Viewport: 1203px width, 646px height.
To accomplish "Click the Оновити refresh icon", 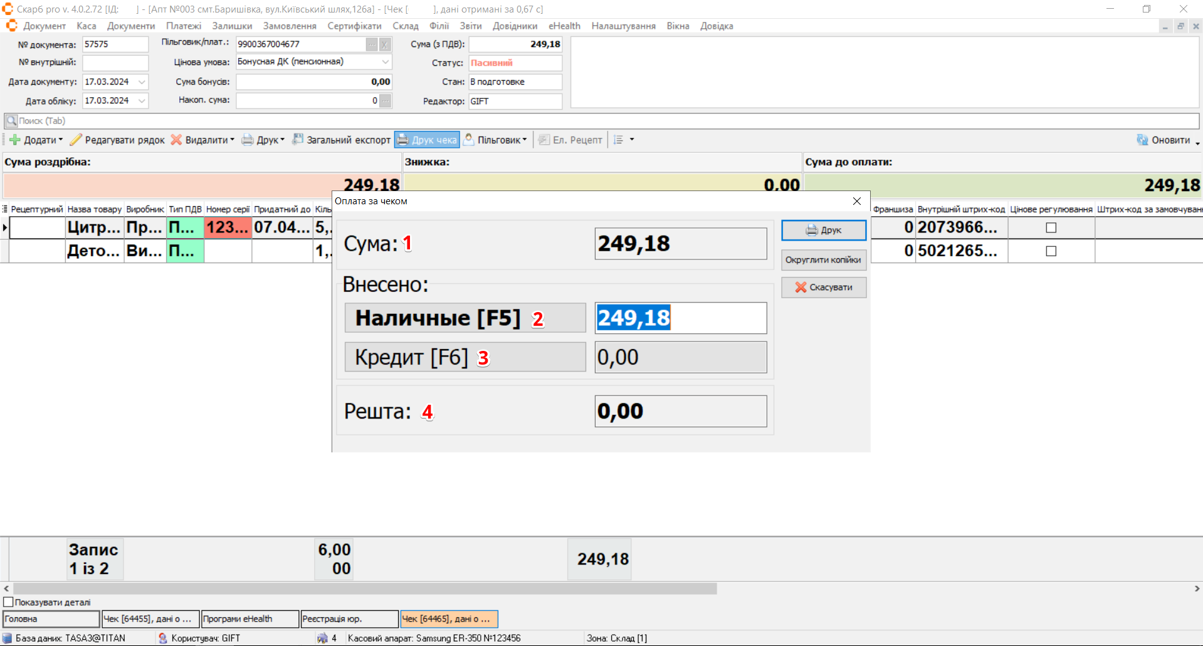I will pyautogui.click(x=1142, y=140).
